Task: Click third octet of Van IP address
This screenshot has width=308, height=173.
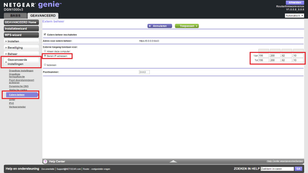Action: [x=286, y=56]
